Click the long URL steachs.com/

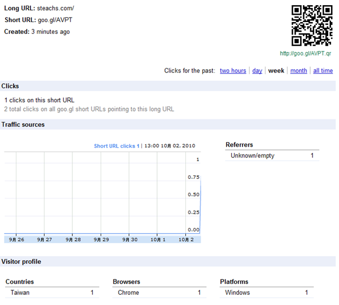click(55, 8)
